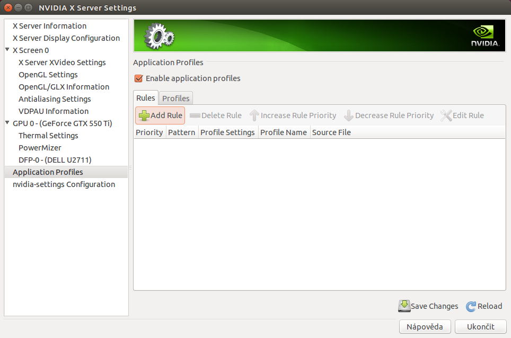Click the Edit Rule wrench icon

point(446,115)
